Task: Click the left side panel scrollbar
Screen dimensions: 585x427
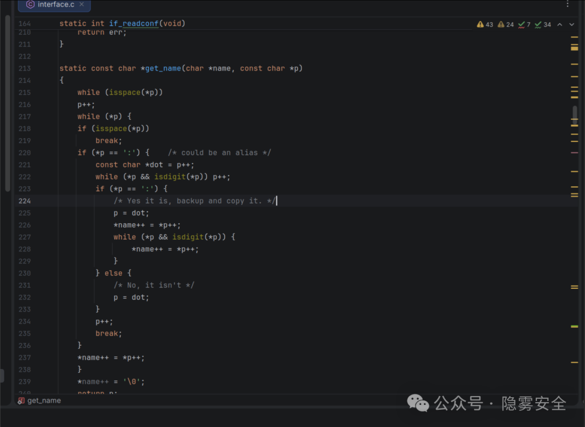Action: pos(7,103)
